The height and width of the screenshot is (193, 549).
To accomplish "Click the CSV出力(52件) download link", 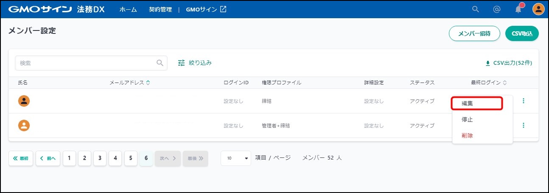I will [x=508, y=63].
